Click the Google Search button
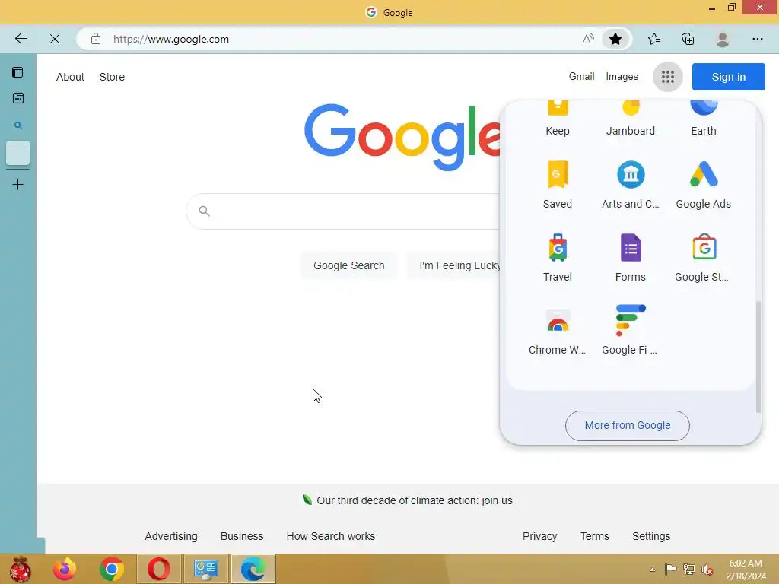The height and width of the screenshot is (584, 779). click(348, 265)
